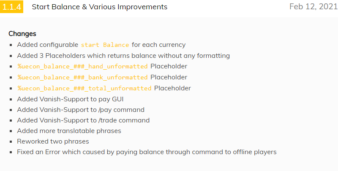This screenshot has width=338, height=171.
Task: Click the bullet before Reworked two phrases
Action: [x=11, y=142]
